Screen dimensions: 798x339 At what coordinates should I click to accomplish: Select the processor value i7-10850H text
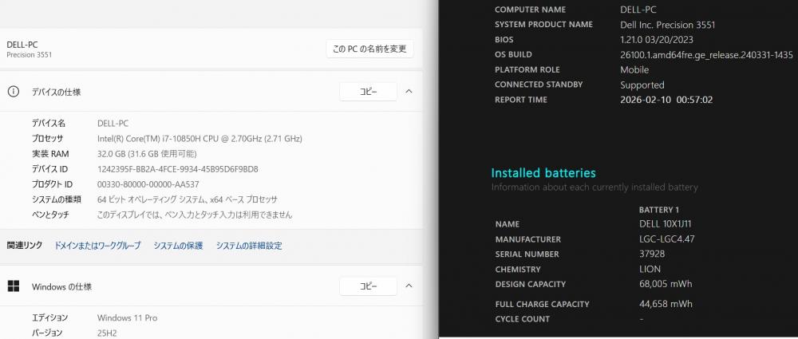[x=200, y=139]
